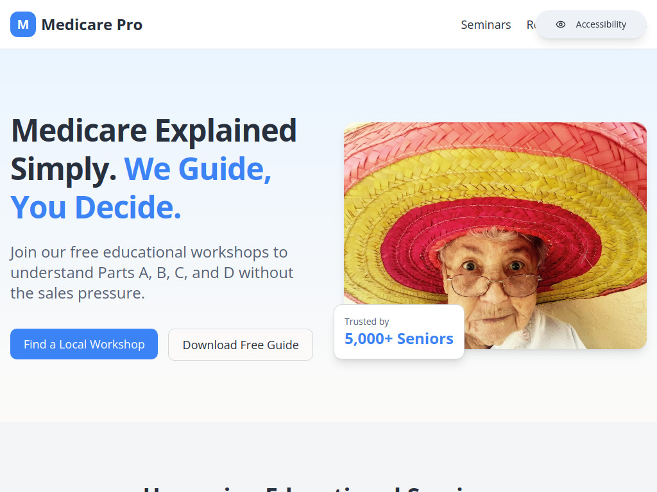Click the Find a Local Workshop button
Viewport: 657px width, 492px height.
tap(83, 345)
